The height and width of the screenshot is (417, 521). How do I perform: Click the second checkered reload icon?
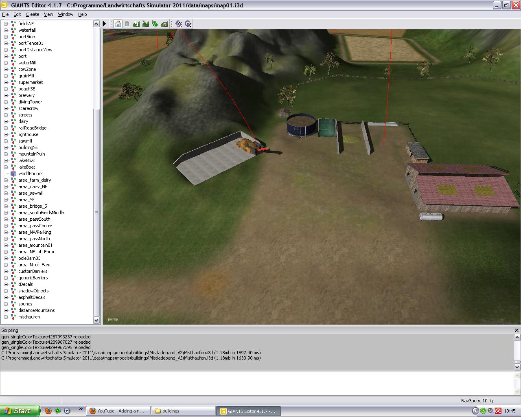pyautogui.click(x=188, y=24)
